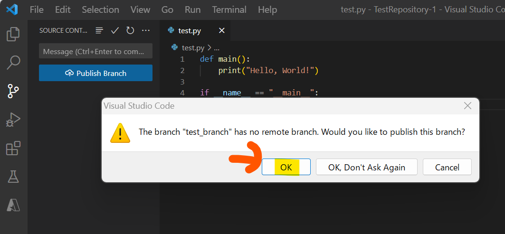505x234 pixels.
Task: Click the Publish Branch button
Action: coord(95,73)
